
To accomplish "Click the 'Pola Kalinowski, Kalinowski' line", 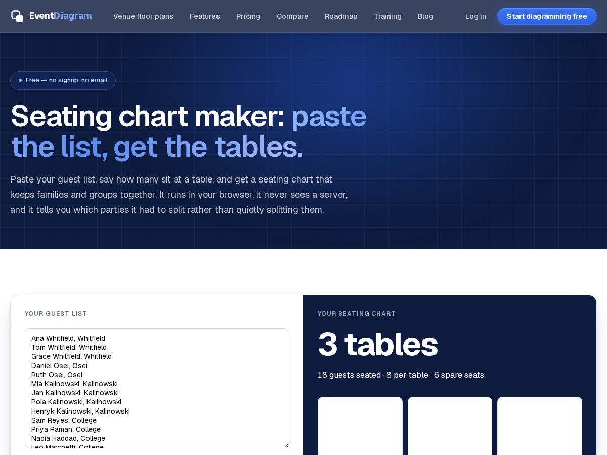I will pyautogui.click(x=76, y=402).
